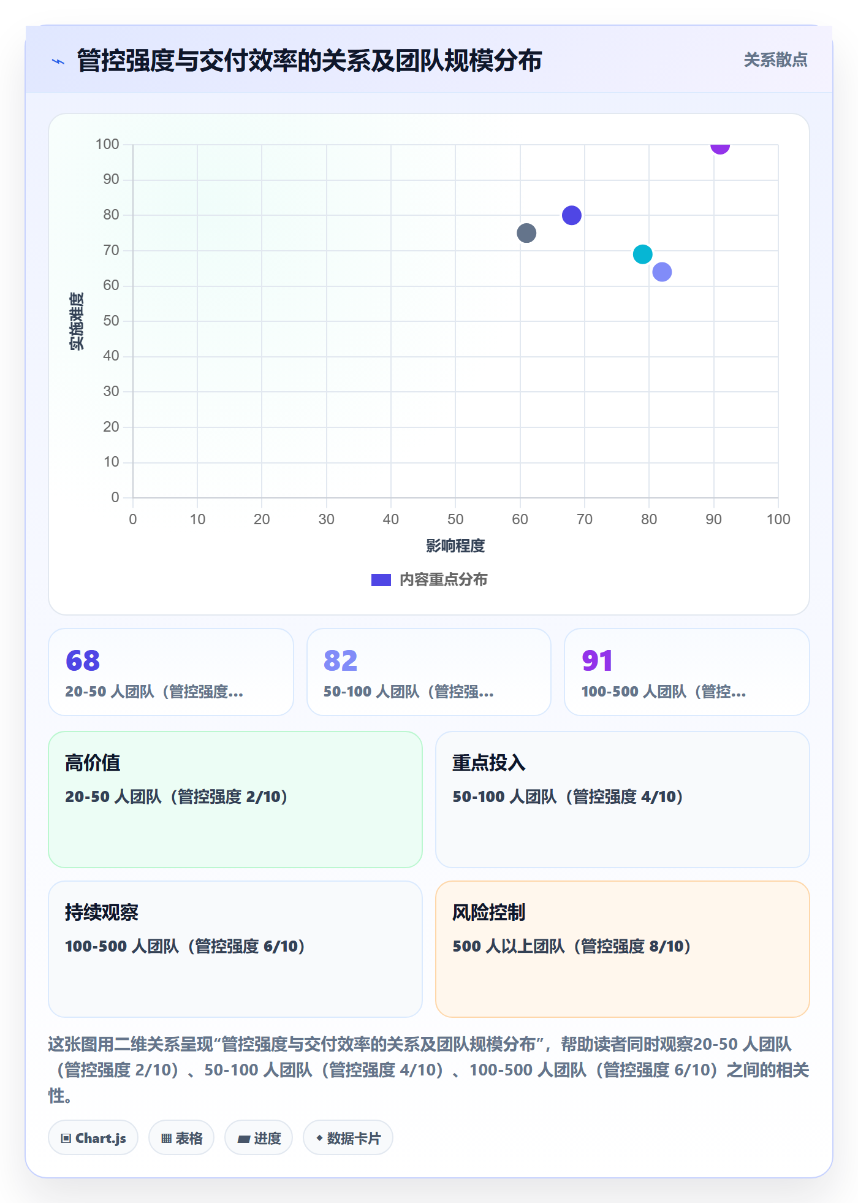The image size is (858, 1203).
Task: Click the x-axis label 影响程度
Action: tap(455, 546)
